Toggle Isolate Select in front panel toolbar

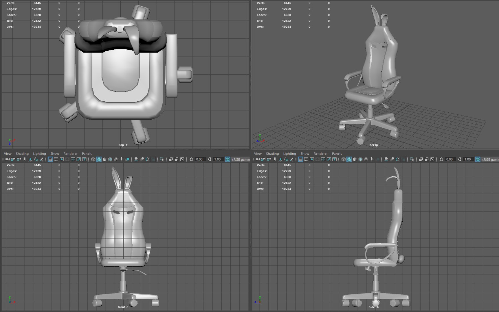click(x=162, y=159)
